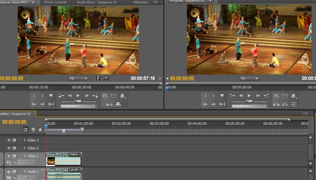The width and height of the screenshot is (316, 180).
Task: Play the clip in the Source monitor
Action: point(78,96)
